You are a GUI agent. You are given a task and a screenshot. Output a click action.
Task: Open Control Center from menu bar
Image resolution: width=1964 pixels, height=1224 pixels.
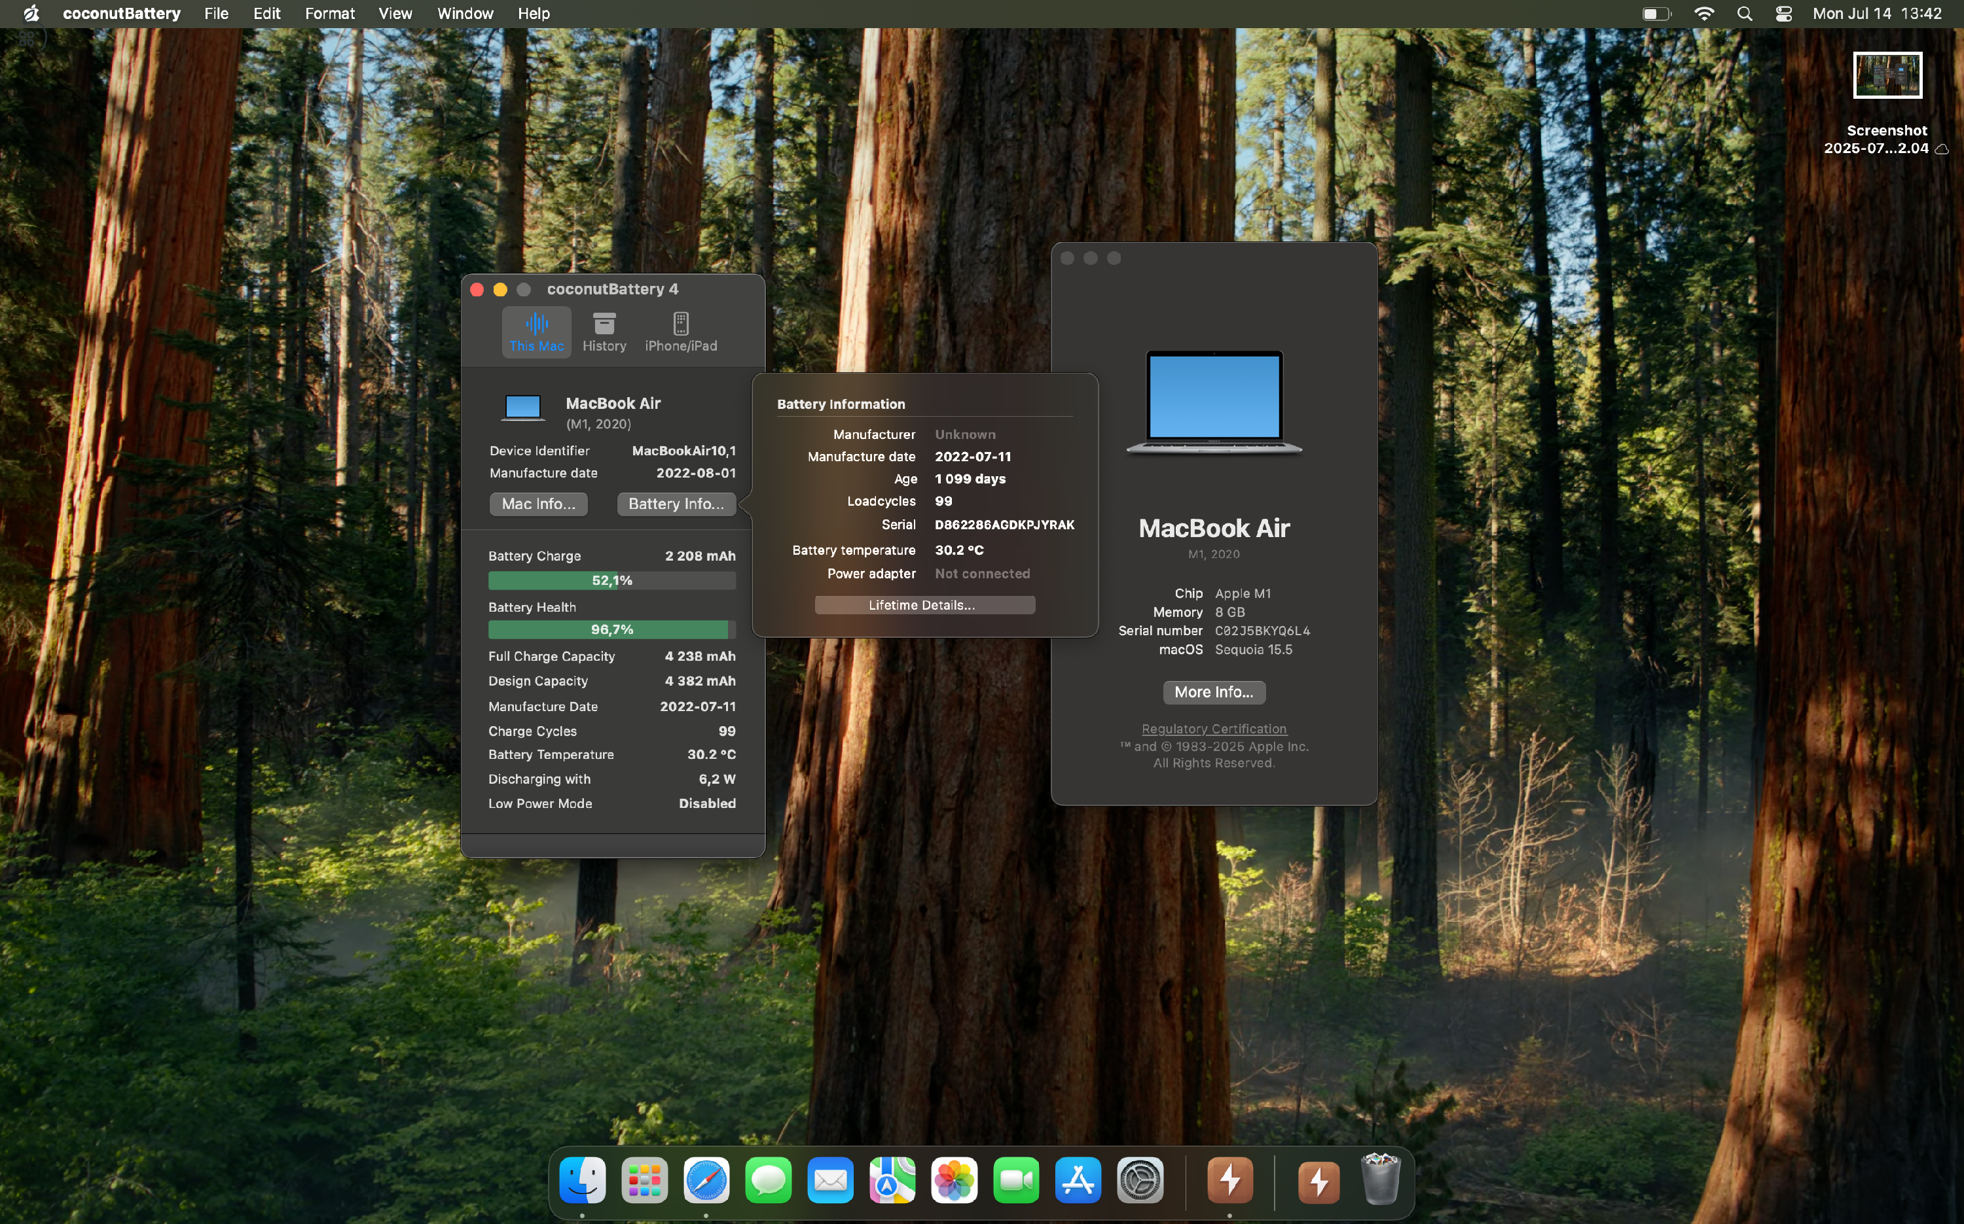point(1783,14)
